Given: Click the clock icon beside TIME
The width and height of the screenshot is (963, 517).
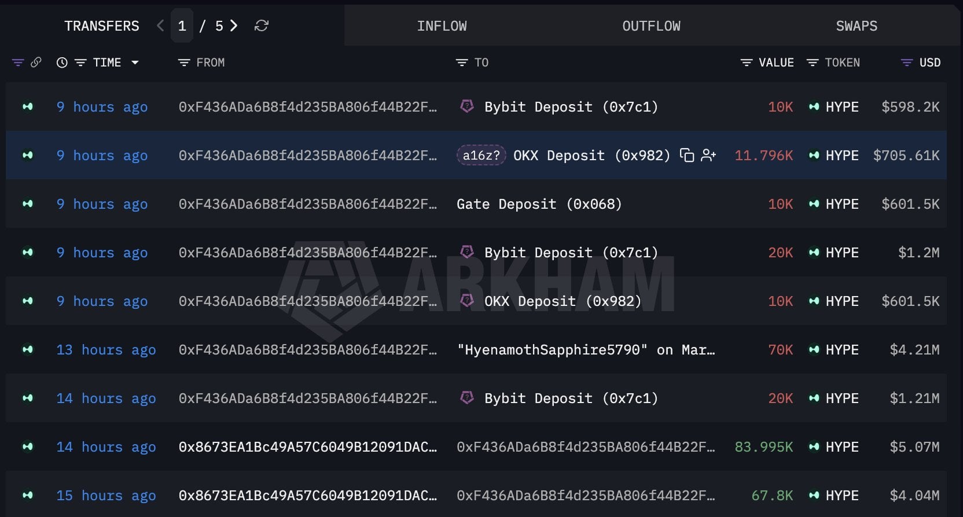Looking at the screenshot, I should pyautogui.click(x=62, y=62).
